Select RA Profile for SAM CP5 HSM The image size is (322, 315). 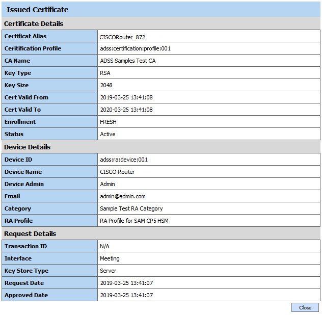point(134,221)
